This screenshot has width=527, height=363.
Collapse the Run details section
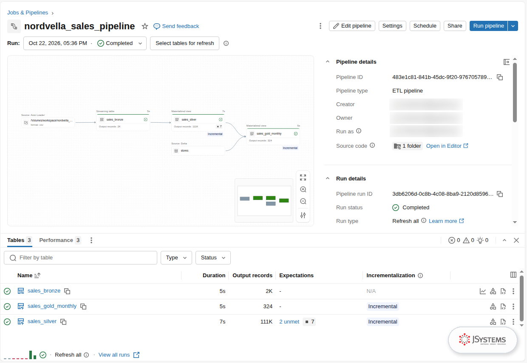(x=328, y=179)
